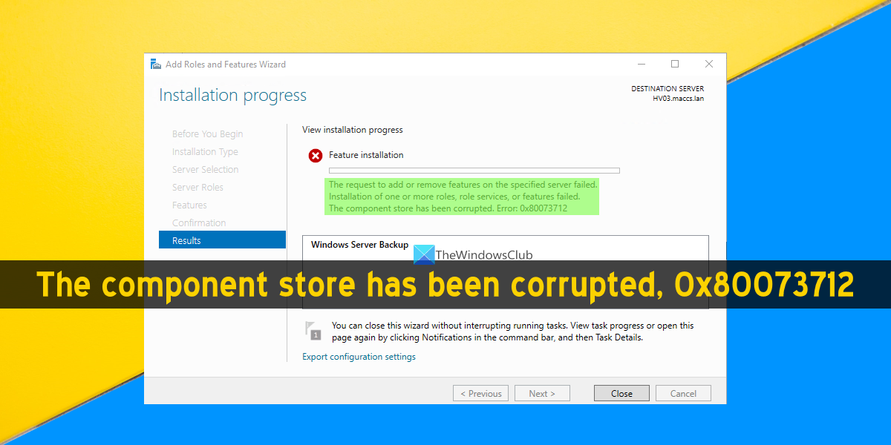The height and width of the screenshot is (445, 891).
Task: Click the 'Installation progress' page title
Action: click(x=232, y=95)
